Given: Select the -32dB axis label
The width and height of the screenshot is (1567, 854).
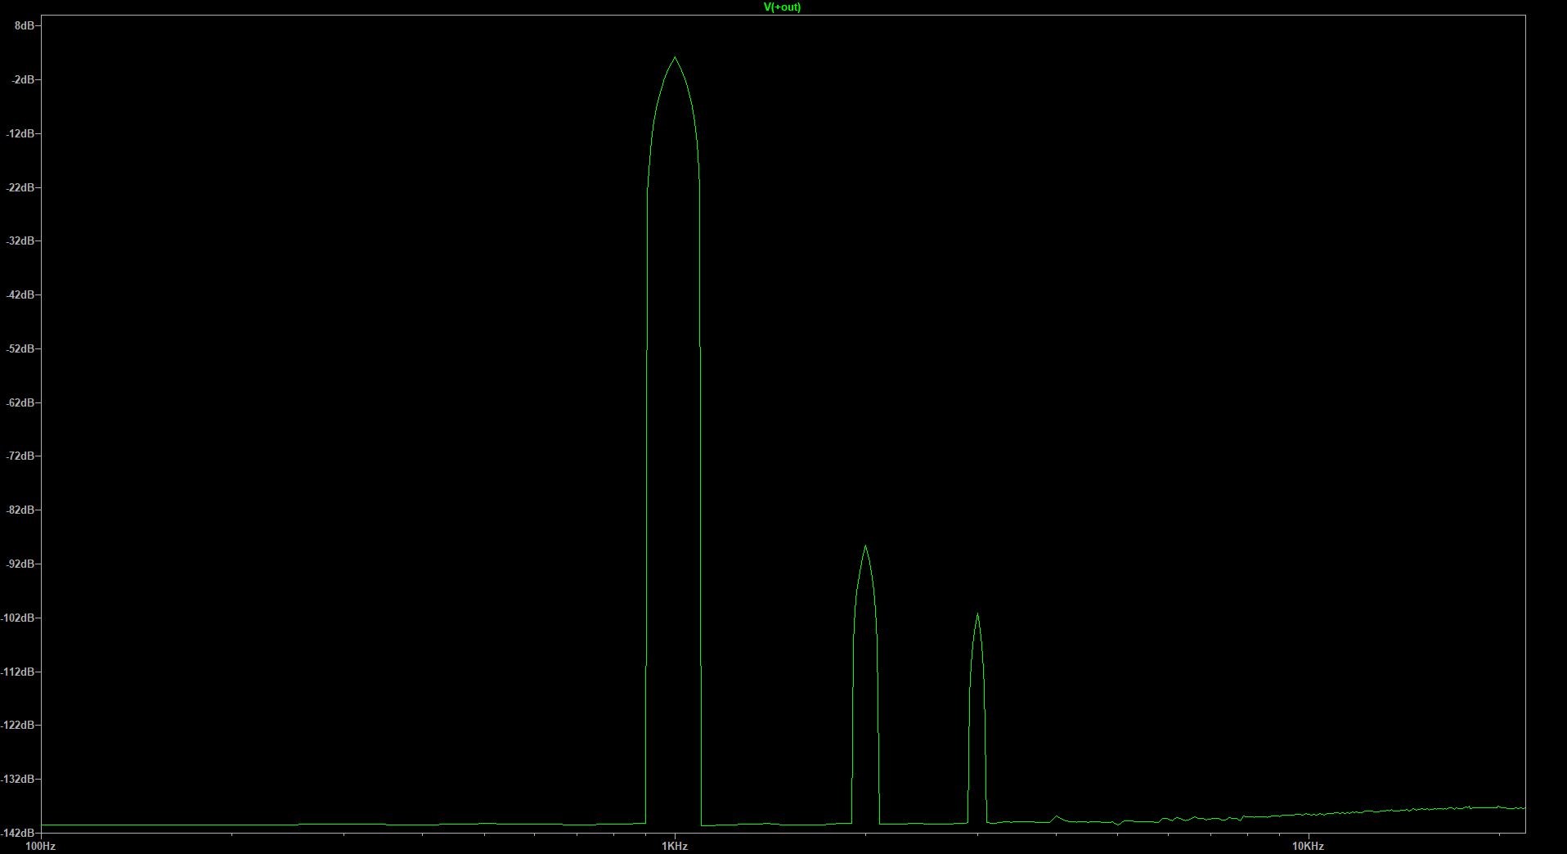Looking at the screenshot, I should coord(20,241).
